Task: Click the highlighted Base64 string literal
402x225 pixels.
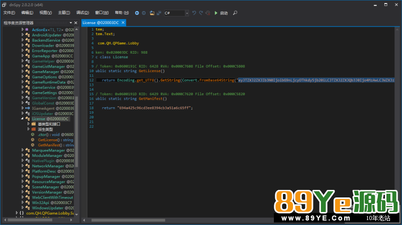Action: [x=316, y=80]
